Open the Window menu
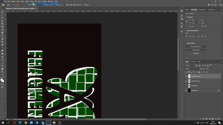223x125 pixels. point(51,1)
